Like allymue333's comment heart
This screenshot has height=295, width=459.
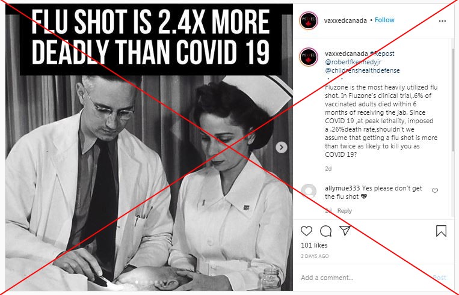point(435,190)
